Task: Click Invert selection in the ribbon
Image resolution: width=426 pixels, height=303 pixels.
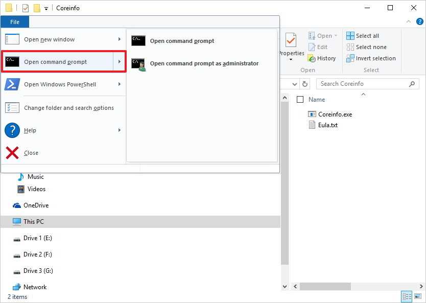Action: point(371,58)
